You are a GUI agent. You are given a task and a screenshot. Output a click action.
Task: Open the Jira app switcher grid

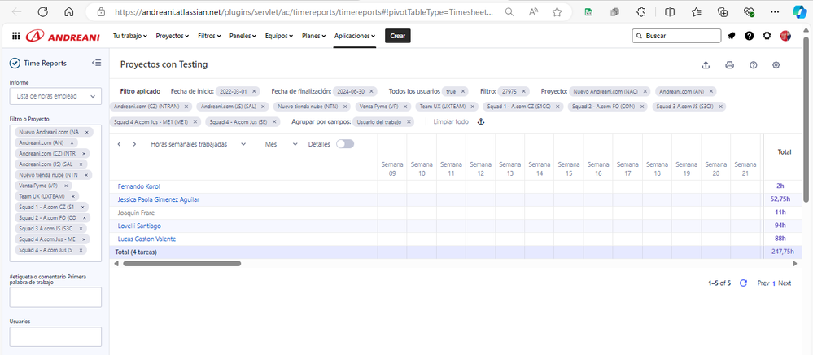(x=15, y=36)
